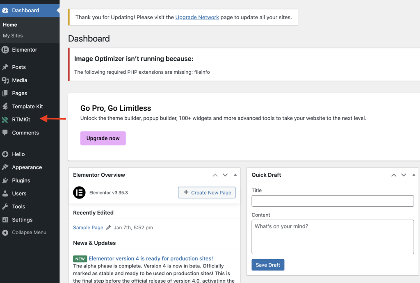Focus the Quick Draft Title field
The height and width of the screenshot is (283, 420).
coord(333,201)
